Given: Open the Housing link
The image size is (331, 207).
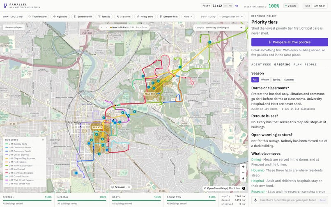Looking at the screenshot, I should (x=257, y=170).
